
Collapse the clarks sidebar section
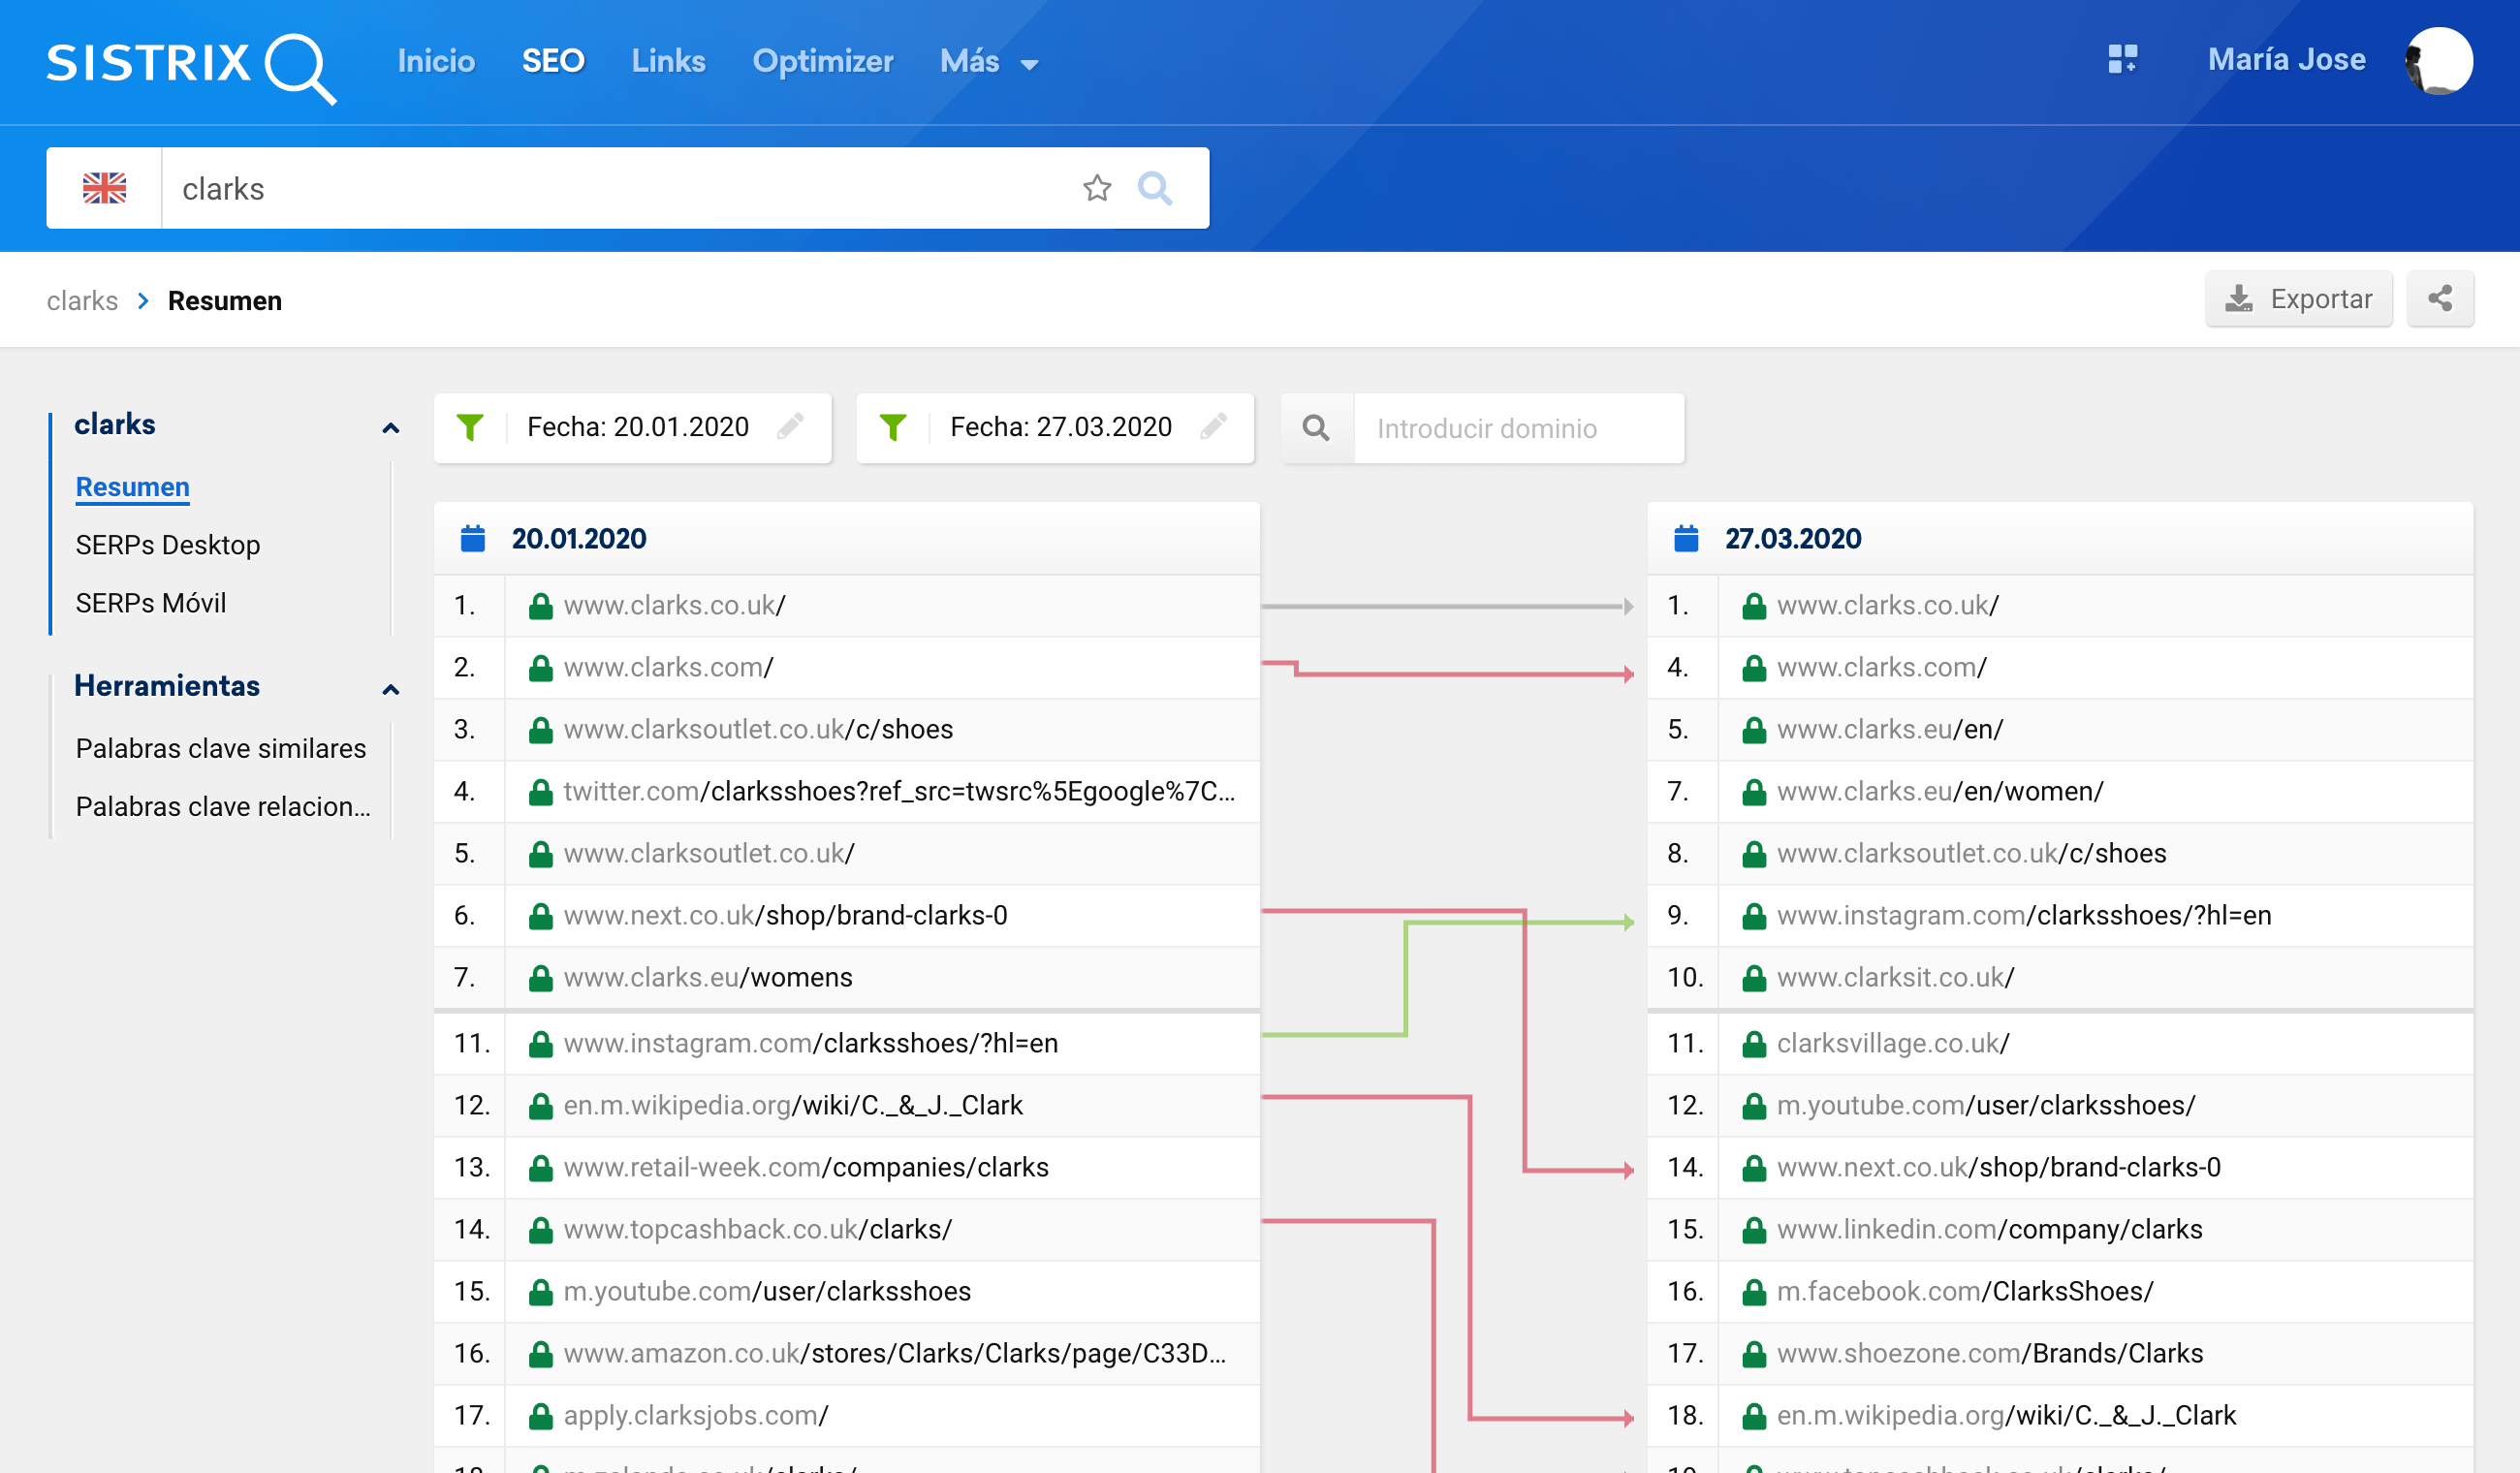coord(391,428)
